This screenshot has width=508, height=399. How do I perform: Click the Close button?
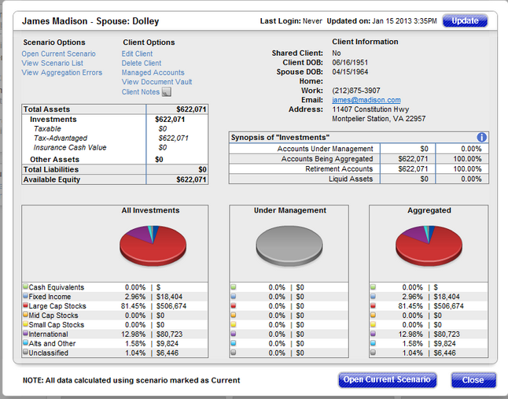[x=473, y=380]
